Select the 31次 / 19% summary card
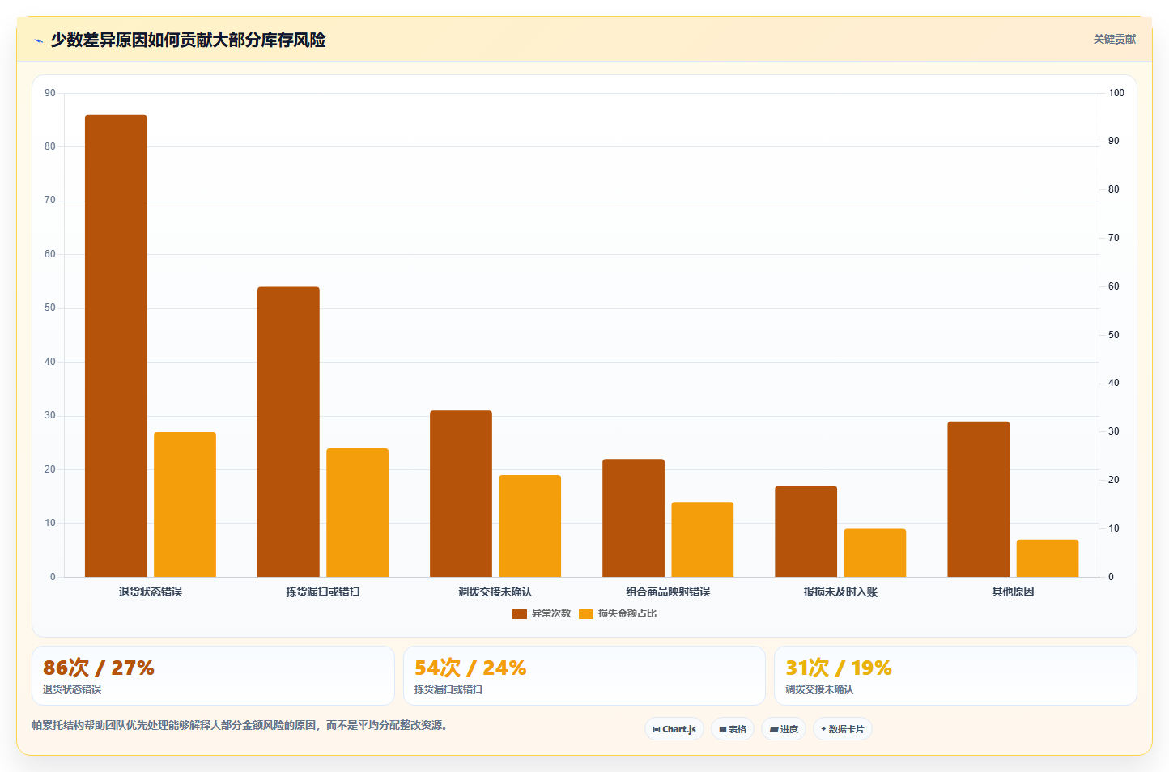The height and width of the screenshot is (772, 1169). click(x=955, y=676)
